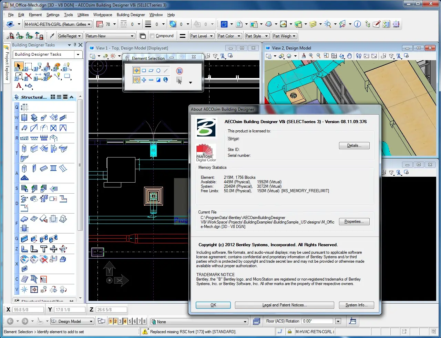This screenshot has height=338, width=441.
Task: Click the Legal and Patent Notices button
Action: (x=285, y=305)
